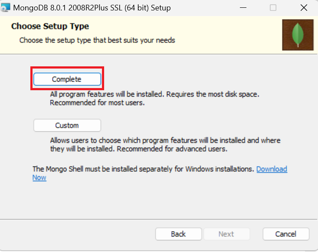Click the 'Choose Setup Type' heading
The height and width of the screenshot is (252, 318).
50,26
